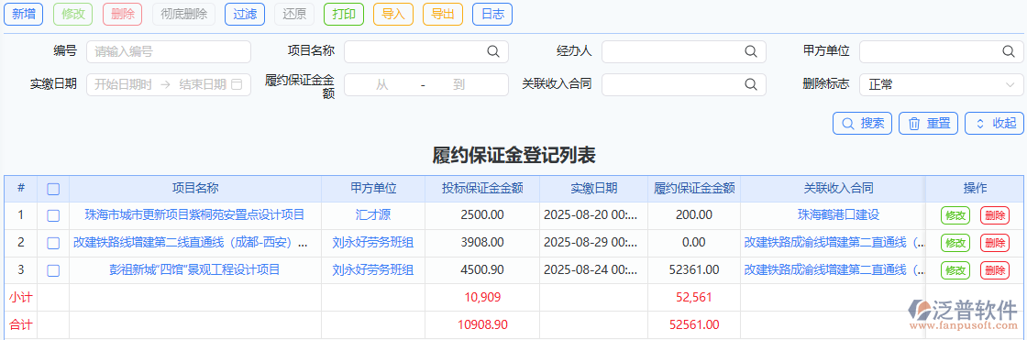Check the row 2 checkbox for 改建铁路线增建

point(54,243)
